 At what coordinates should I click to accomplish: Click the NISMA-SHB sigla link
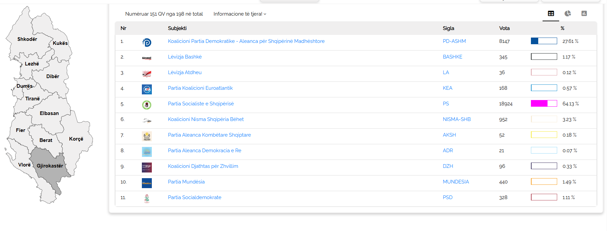pos(456,119)
